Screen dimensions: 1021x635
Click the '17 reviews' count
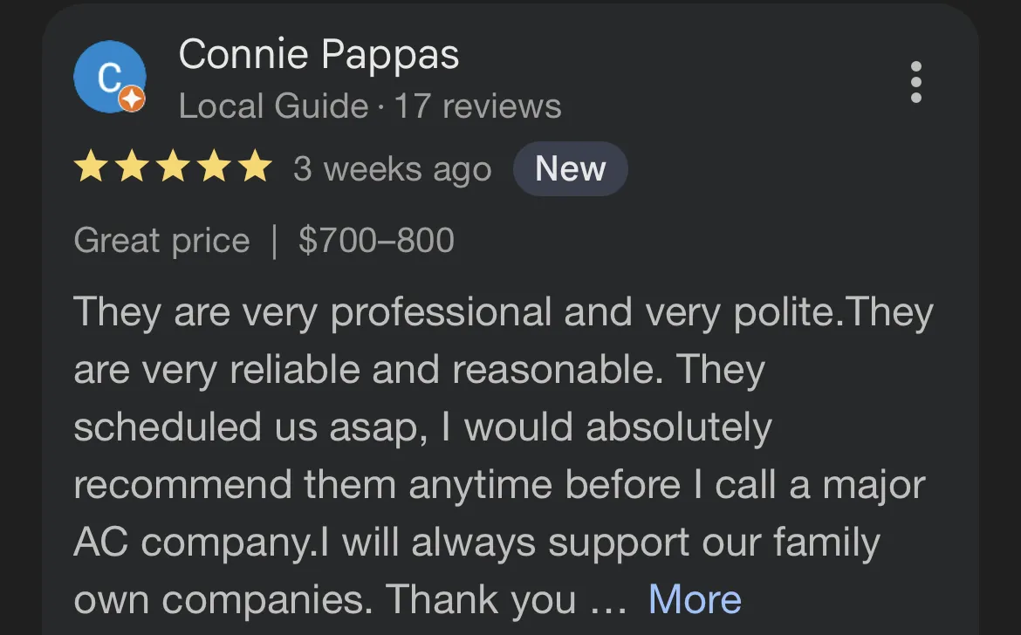tap(477, 106)
